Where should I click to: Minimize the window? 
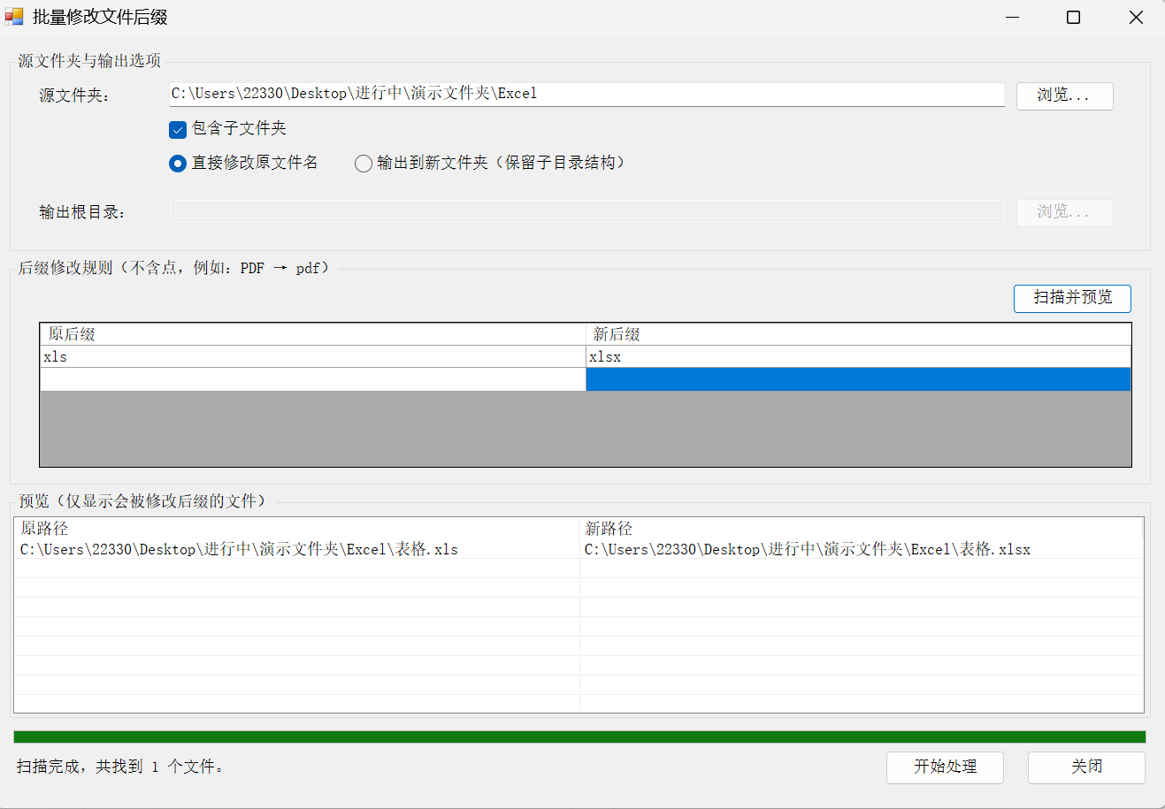[x=1013, y=18]
